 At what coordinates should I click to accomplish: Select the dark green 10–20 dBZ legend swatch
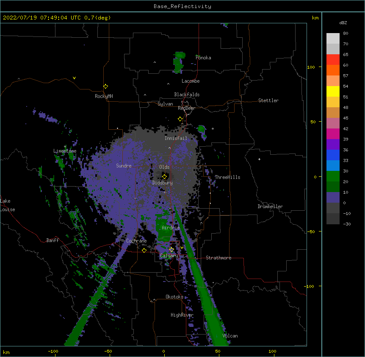coord(333,187)
